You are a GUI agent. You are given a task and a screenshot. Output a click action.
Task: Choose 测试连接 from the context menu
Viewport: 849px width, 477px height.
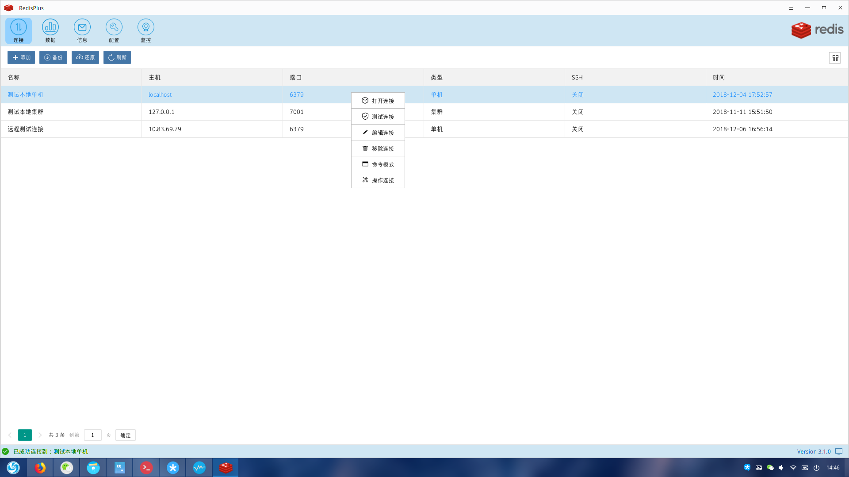pyautogui.click(x=378, y=117)
